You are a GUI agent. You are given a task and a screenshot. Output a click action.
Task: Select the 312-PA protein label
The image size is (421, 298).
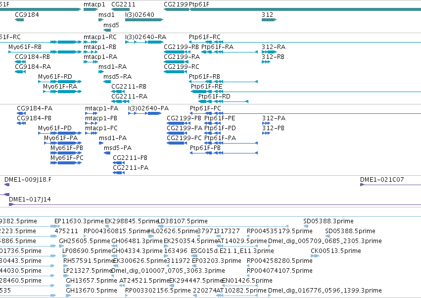[x=274, y=118]
